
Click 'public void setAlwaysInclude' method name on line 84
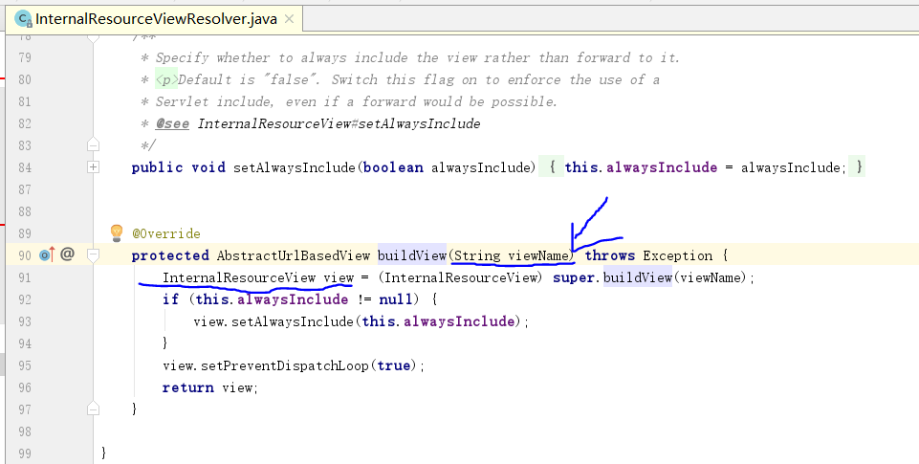tap(295, 167)
